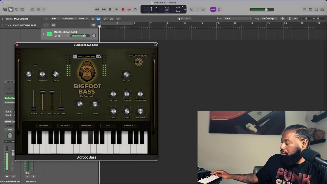The height and width of the screenshot is (184, 327).
Task: Toggle the Metronome button
Action: tap(219, 9)
